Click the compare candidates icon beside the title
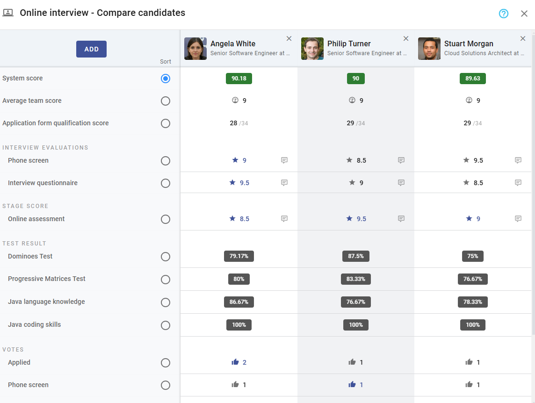This screenshot has height=403, width=535. pos(8,13)
